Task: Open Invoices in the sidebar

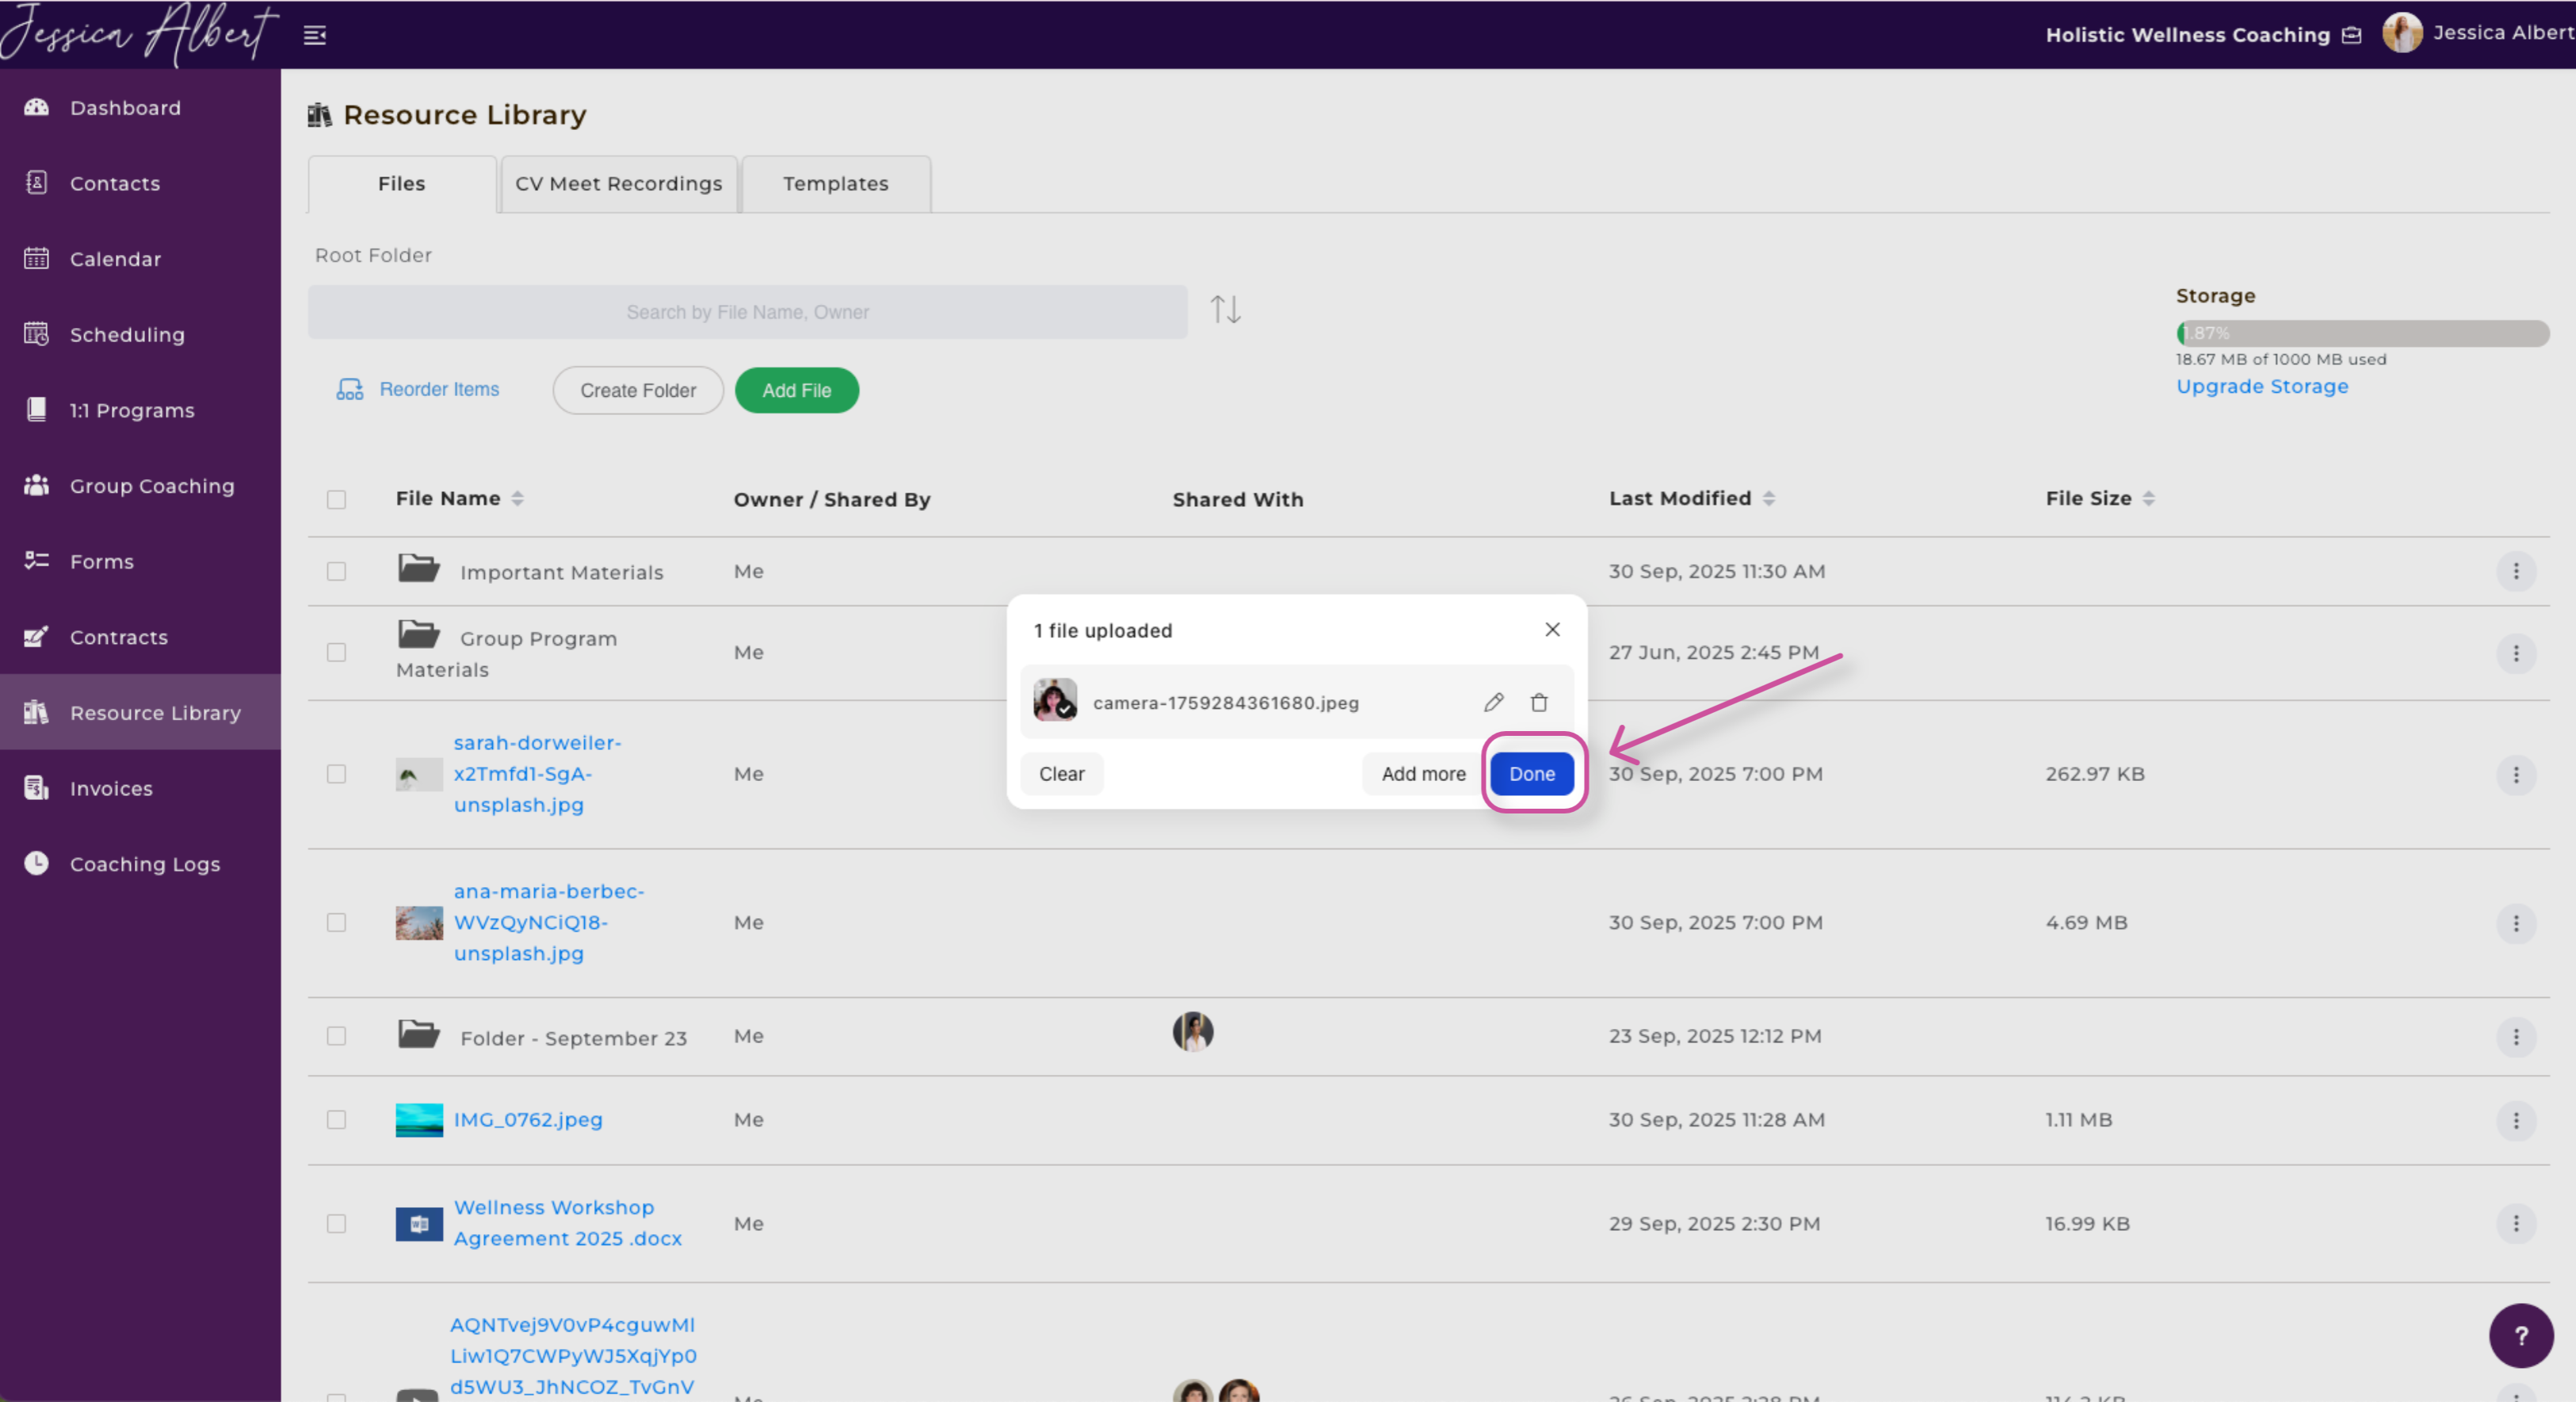Action: pyautogui.click(x=111, y=788)
